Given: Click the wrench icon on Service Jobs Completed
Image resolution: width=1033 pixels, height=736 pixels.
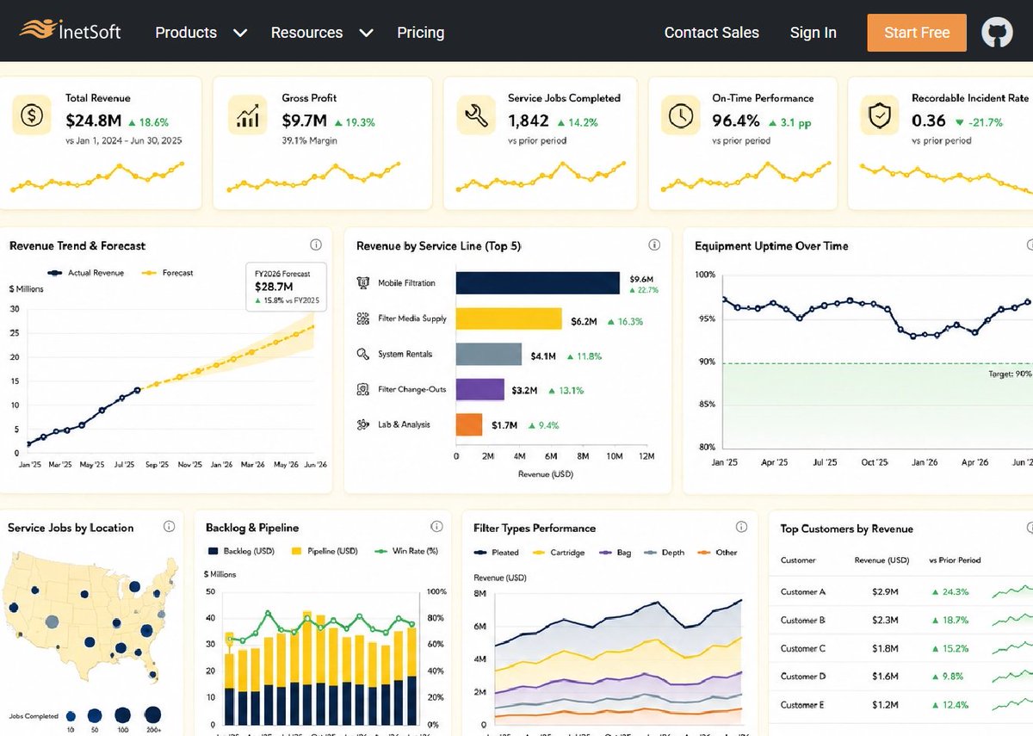Looking at the screenshot, I should pyautogui.click(x=476, y=115).
